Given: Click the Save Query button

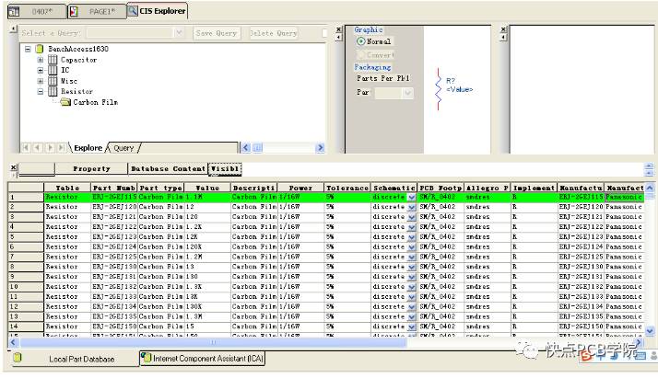Looking at the screenshot, I should point(217,33).
